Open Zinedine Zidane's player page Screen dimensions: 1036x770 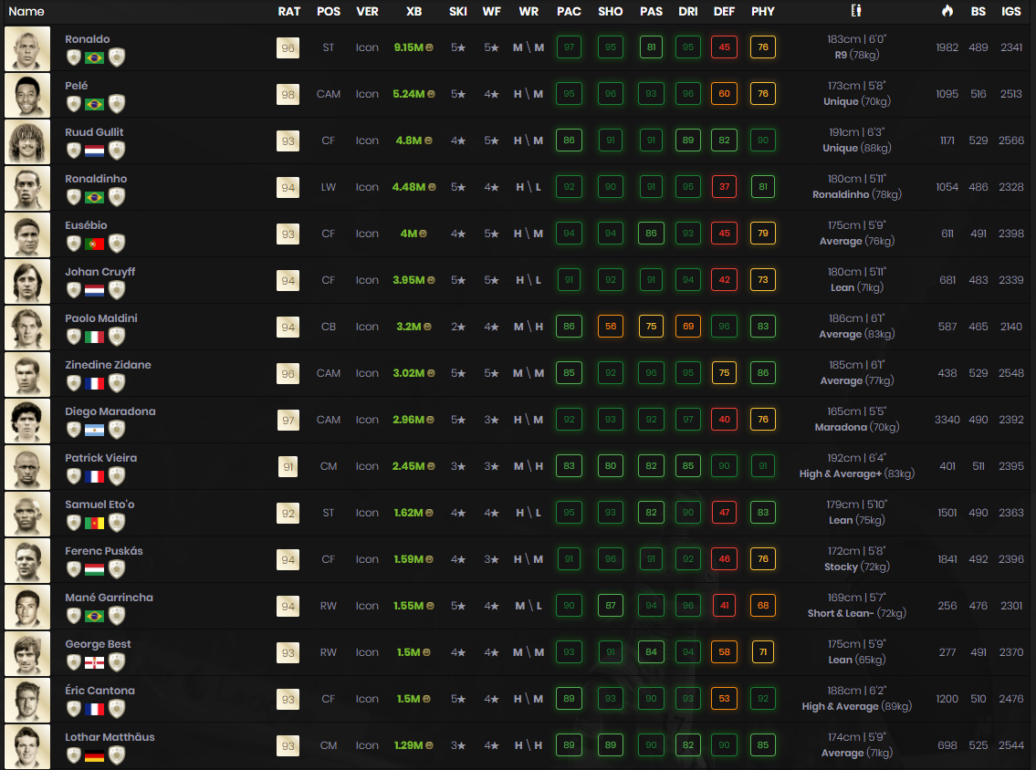point(108,365)
